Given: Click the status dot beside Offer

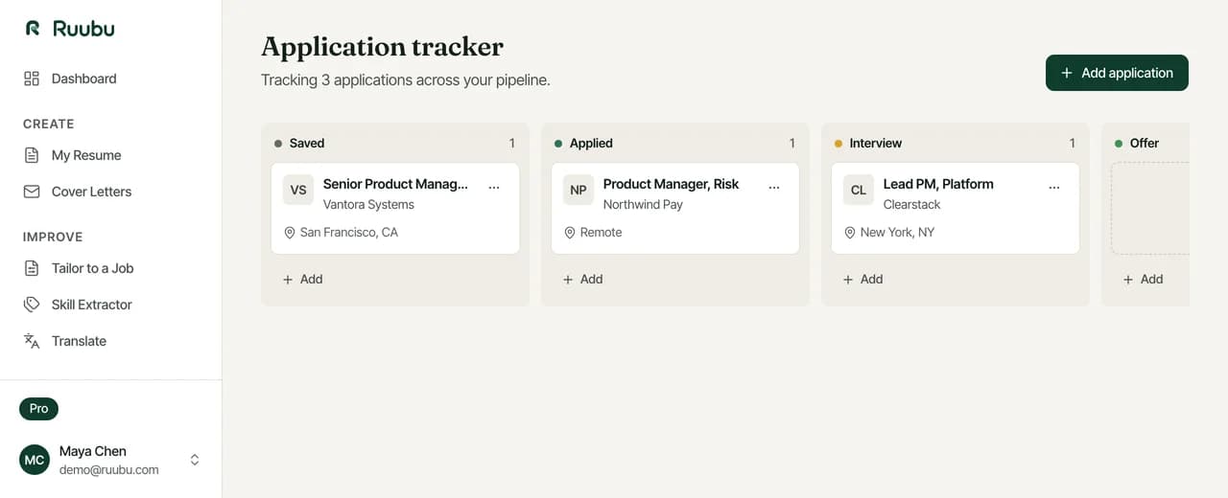Looking at the screenshot, I should [1119, 144].
